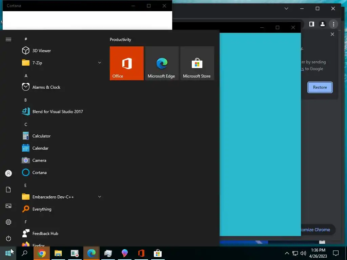Open the Documents shortcut in Start sidebar
Viewport: 347px width, 260px height.
click(x=8, y=190)
